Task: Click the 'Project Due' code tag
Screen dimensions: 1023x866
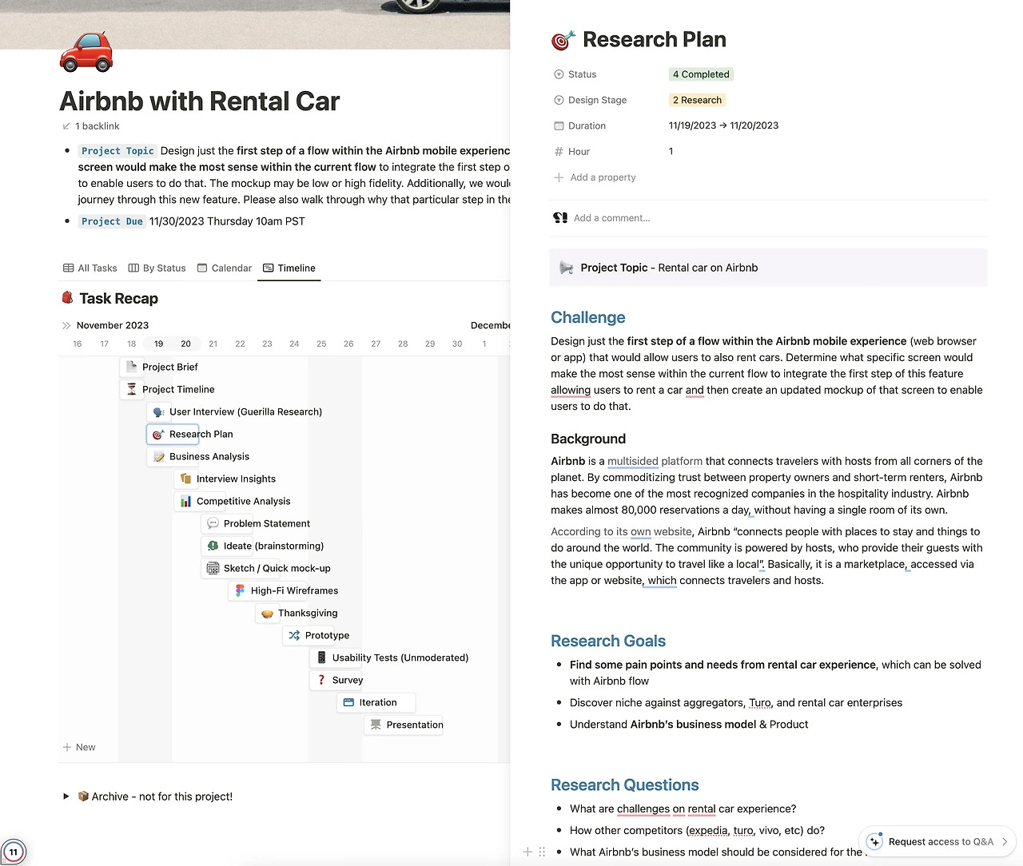Action: pyautogui.click(x=112, y=221)
